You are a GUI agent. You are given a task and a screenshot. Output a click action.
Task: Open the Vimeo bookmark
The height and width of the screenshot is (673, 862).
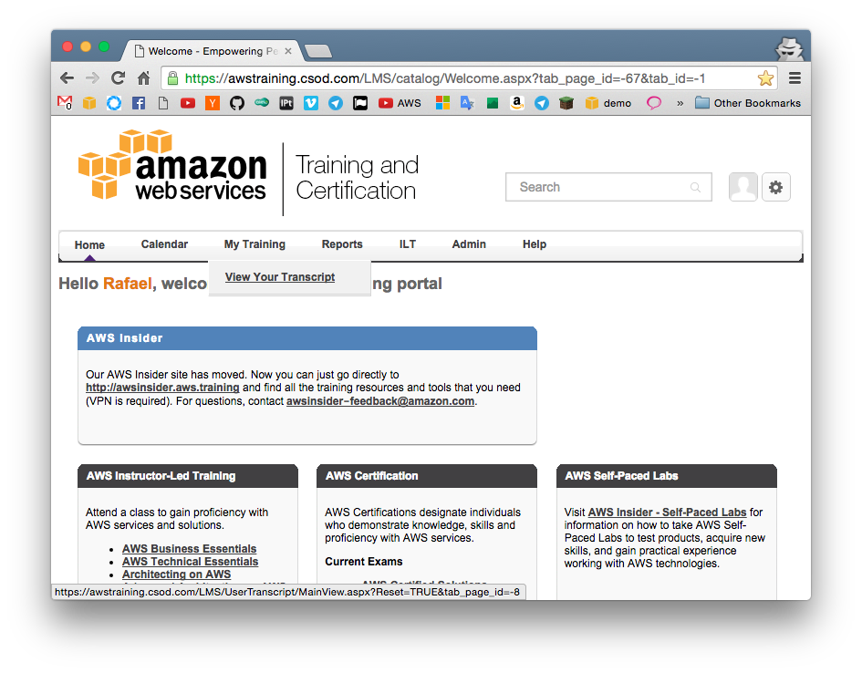(x=311, y=103)
